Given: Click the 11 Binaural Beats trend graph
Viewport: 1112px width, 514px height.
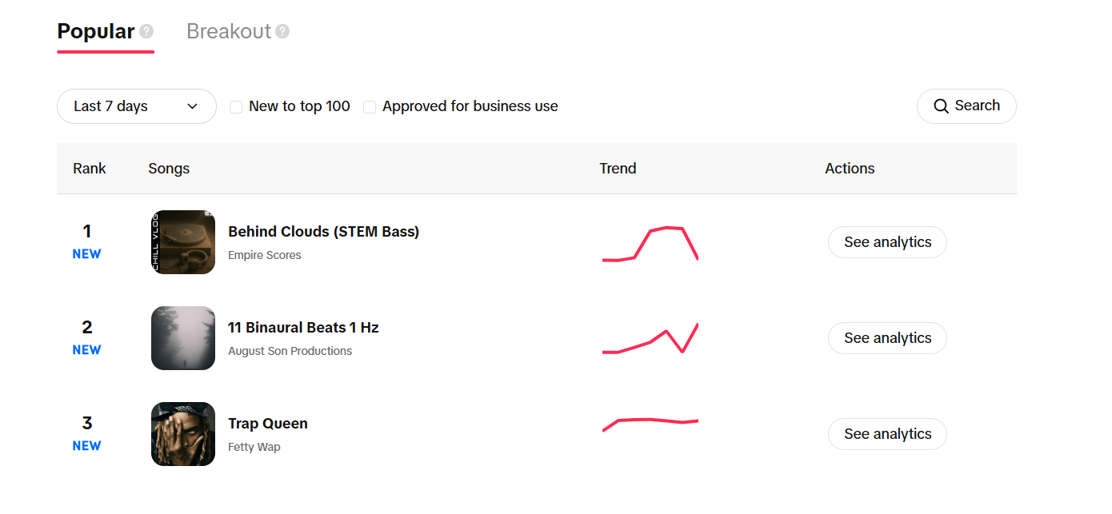Looking at the screenshot, I should coord(650,339).
